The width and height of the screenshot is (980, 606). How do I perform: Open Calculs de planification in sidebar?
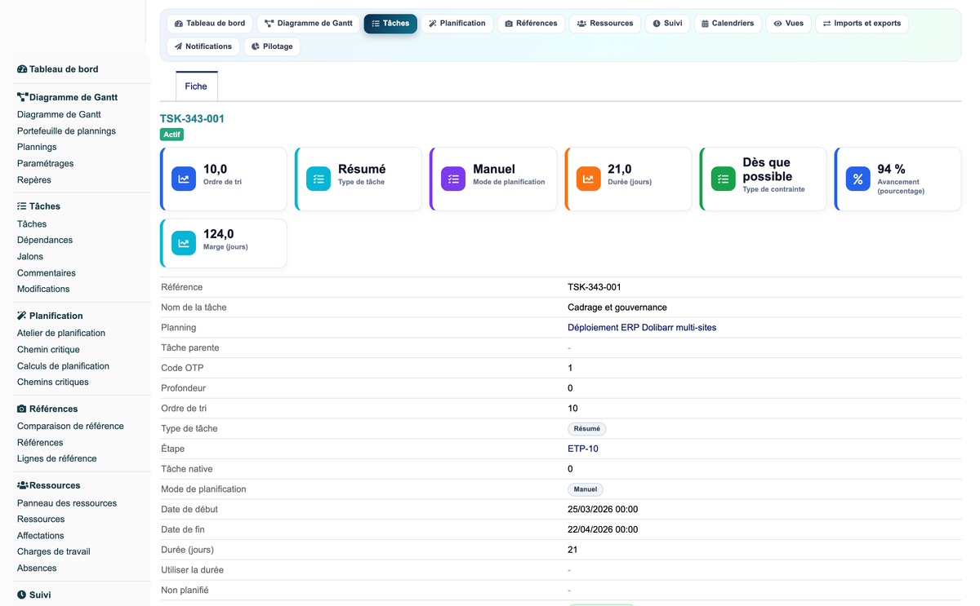pyautogui.click(x=63, y=366)
